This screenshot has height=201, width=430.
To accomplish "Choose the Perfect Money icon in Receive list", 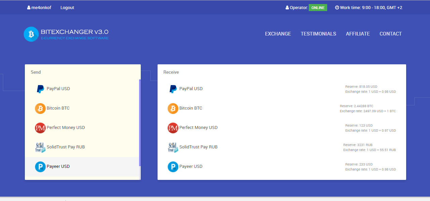I will coord(173,128).
